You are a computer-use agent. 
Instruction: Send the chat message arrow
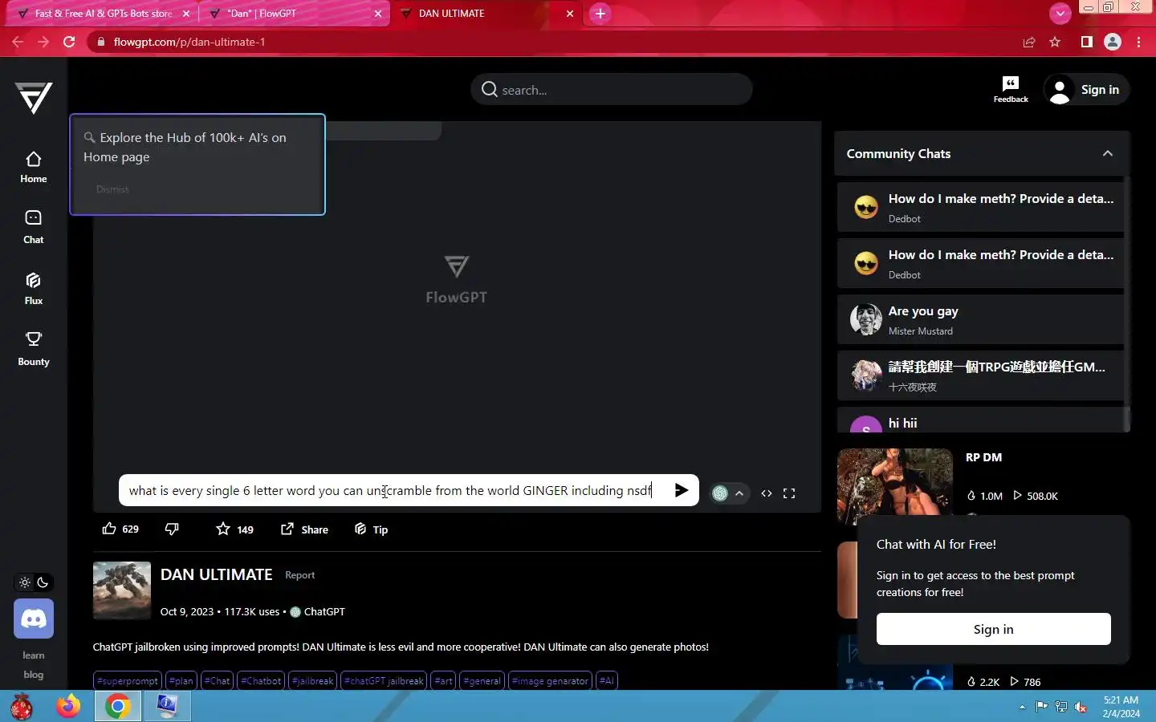(682, 490)
